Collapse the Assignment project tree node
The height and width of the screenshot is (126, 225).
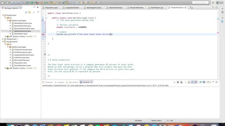[x=3, y=15]
